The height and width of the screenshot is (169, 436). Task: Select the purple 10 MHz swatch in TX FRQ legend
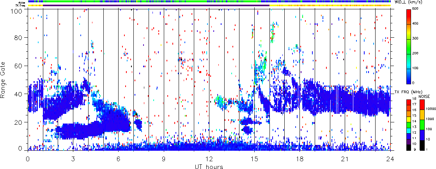point(408,142)
